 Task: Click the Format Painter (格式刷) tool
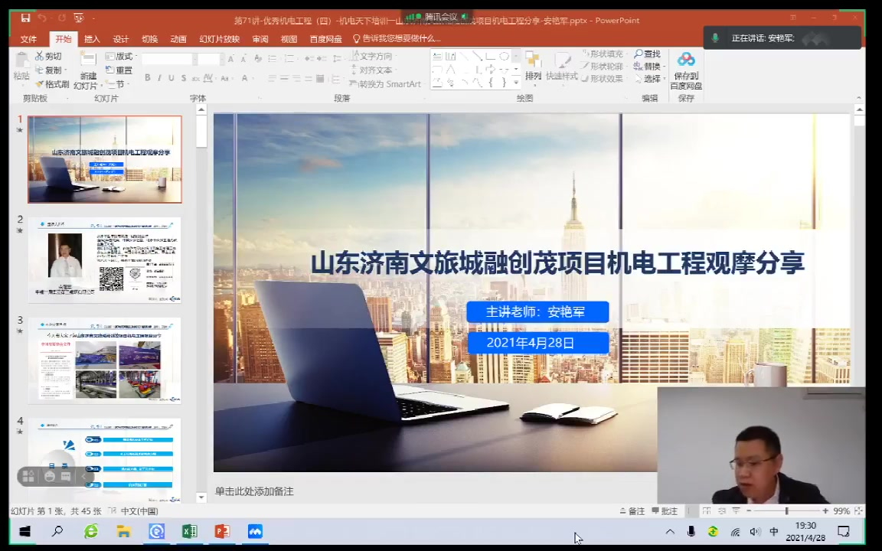[x=51, y=84]
